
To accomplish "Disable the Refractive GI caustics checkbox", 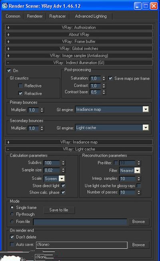I will pos(20,94).
